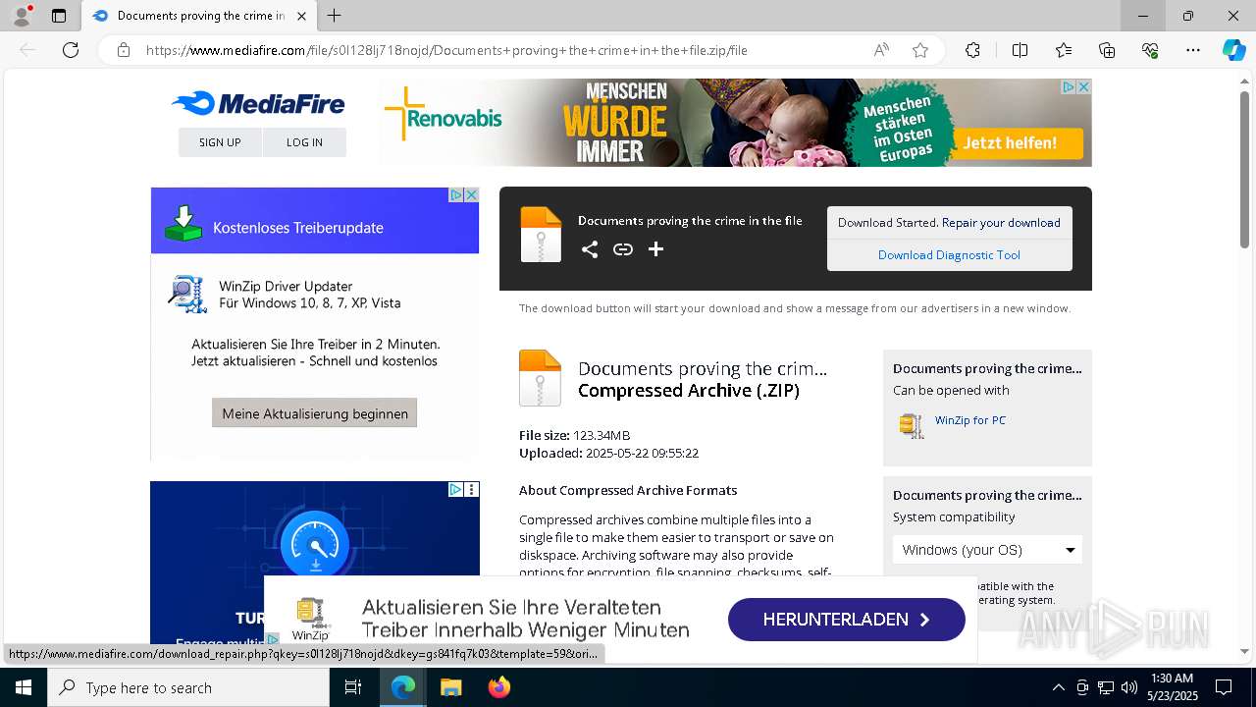Open ad options on blue speedometer ad
The image size is (1256, 707).
(472, 489)
